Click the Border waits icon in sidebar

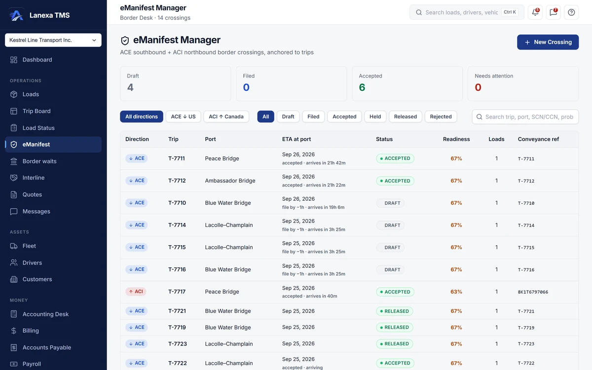point(14,161)
